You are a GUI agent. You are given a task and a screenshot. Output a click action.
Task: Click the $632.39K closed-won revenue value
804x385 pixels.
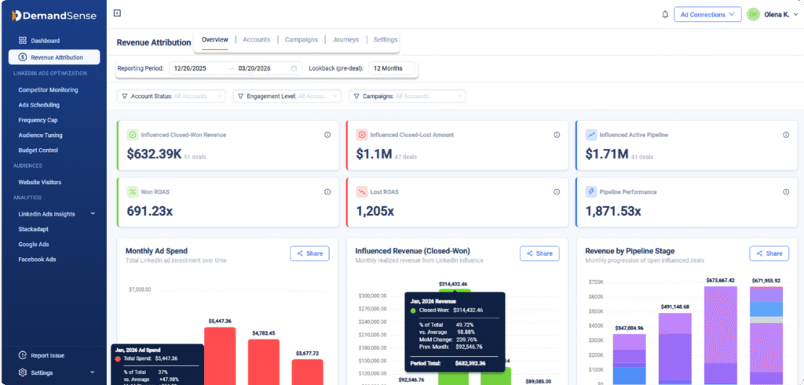154,154
